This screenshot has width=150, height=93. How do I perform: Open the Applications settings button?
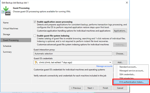(x=120, y=31)
